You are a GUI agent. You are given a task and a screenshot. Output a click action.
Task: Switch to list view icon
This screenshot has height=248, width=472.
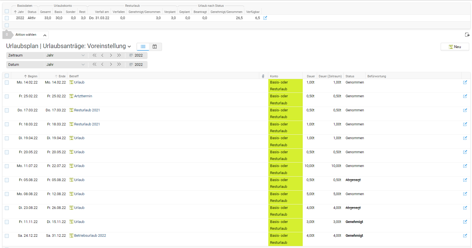coord(143,47)
